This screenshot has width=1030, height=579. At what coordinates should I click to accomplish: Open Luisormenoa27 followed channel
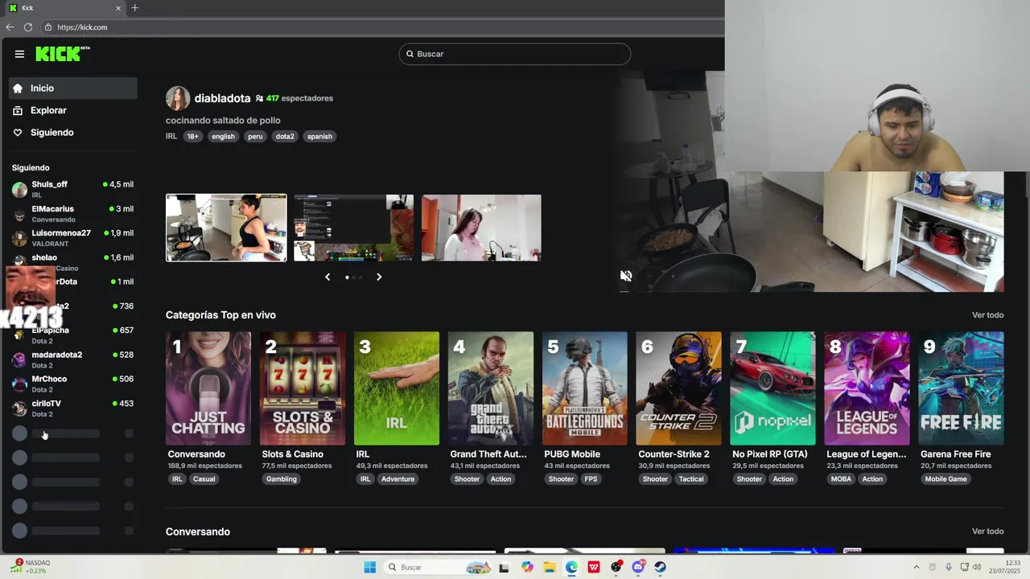[72, 237]
